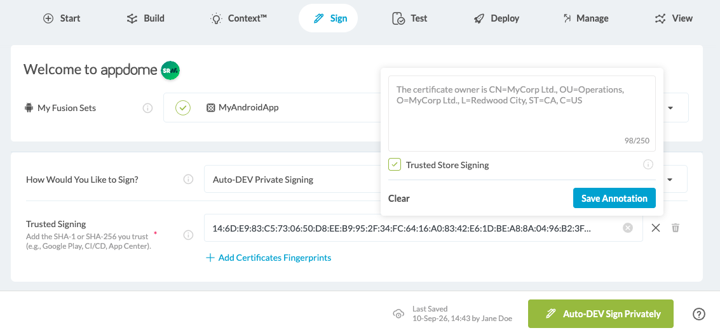The height and width of the screenshot is (335, 720).
Task: Delete the fingerprint with the trash icon
Action: 675,228
